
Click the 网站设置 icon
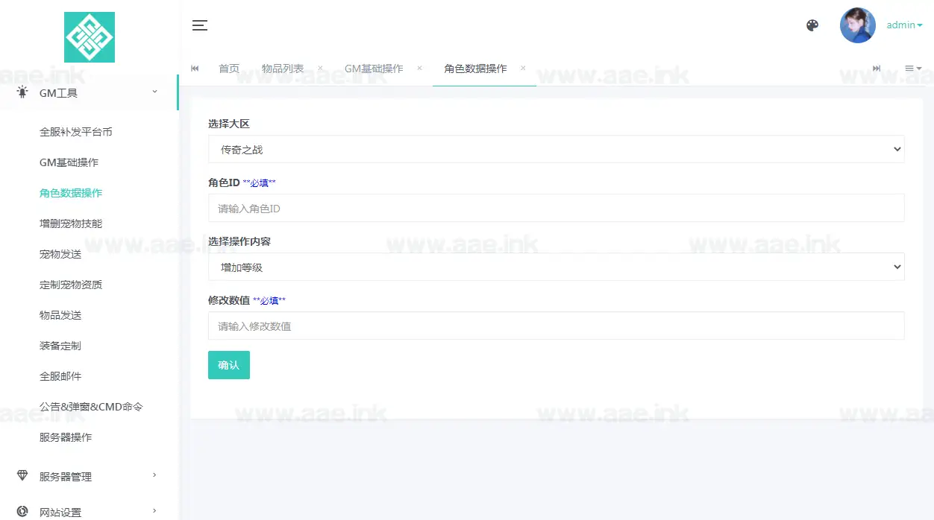(x=22, y=512)
